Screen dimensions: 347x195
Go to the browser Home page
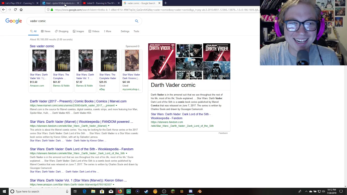pyautogui.click(x=21, y=9)
